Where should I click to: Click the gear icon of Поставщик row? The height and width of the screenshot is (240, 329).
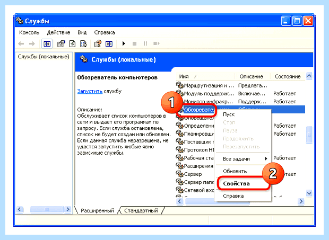tap(179, 141)
